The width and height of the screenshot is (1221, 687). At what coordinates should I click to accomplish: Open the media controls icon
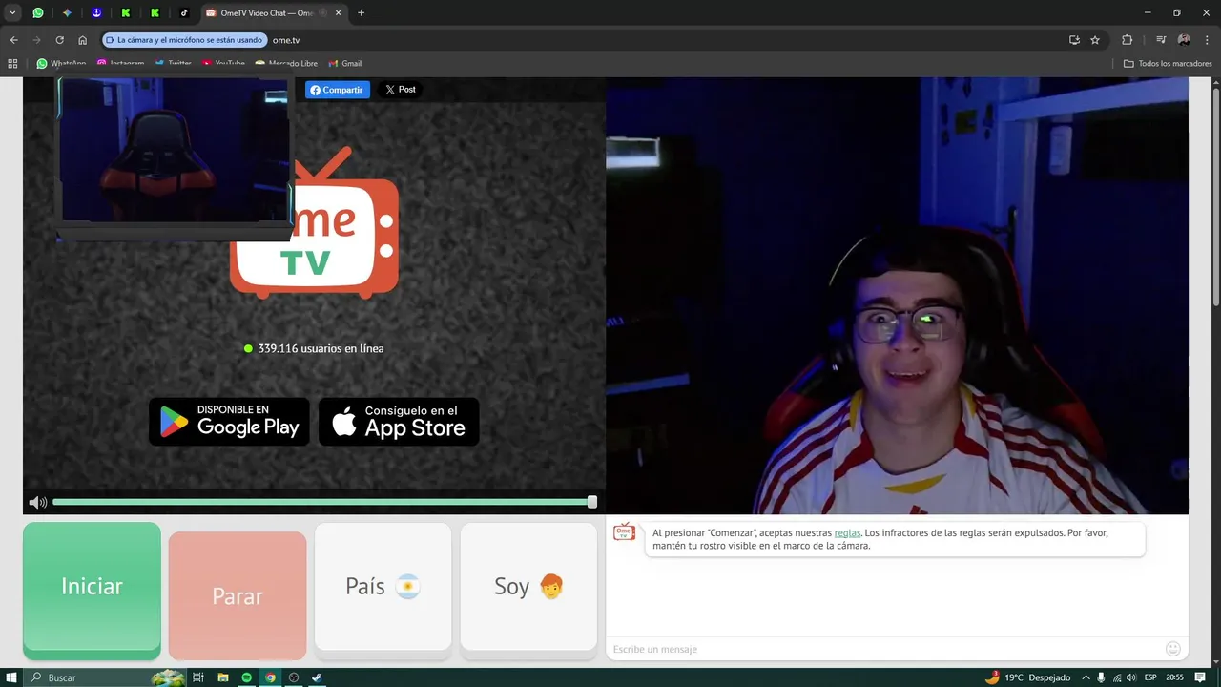[1161, 40]
